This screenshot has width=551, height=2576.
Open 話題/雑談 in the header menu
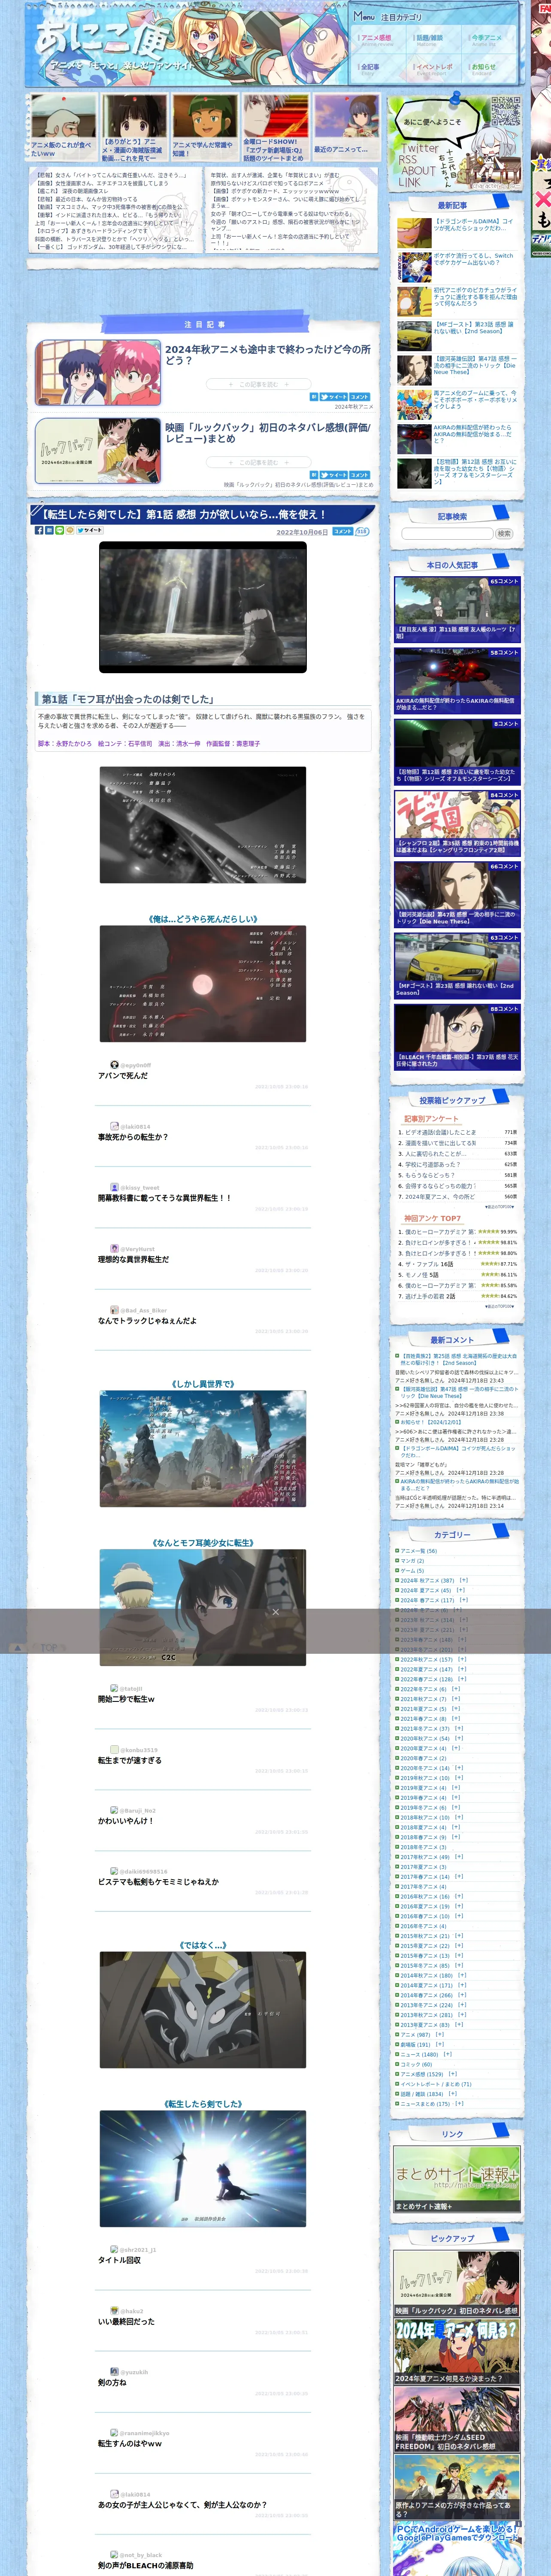tap(430, 39)
